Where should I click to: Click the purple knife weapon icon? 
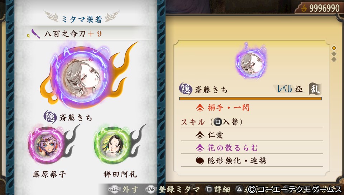pyautogui.click(x=36, y=34)
